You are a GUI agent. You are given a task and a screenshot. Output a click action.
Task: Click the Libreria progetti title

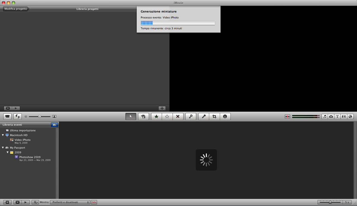pyautogui.click(x=87, y=9)
